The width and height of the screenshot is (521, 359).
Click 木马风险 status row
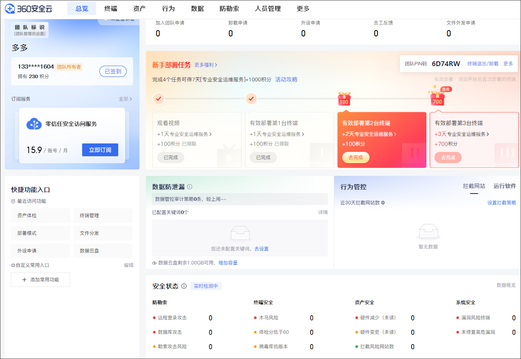pyautogui.click(x=283, y=318)
